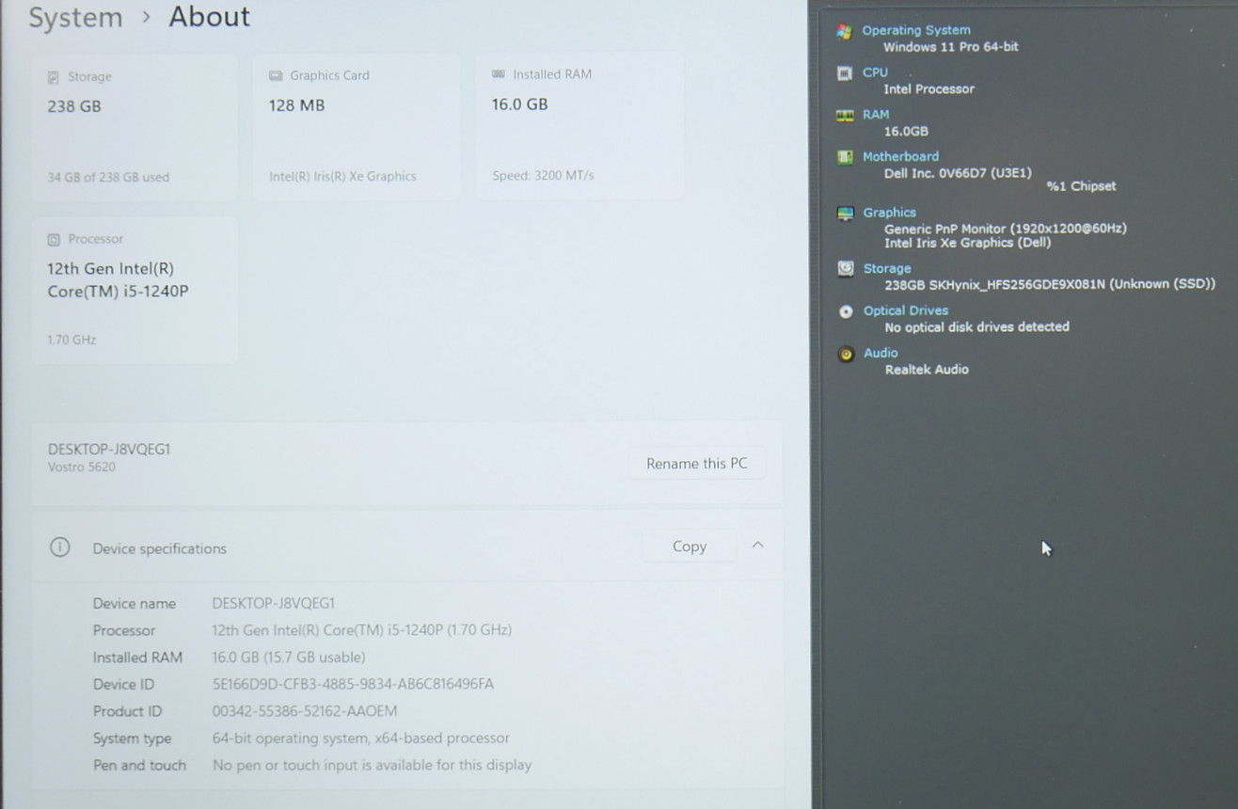Click the Storage 238 GB card
1238x809 pixels.
tap(135, 127)
